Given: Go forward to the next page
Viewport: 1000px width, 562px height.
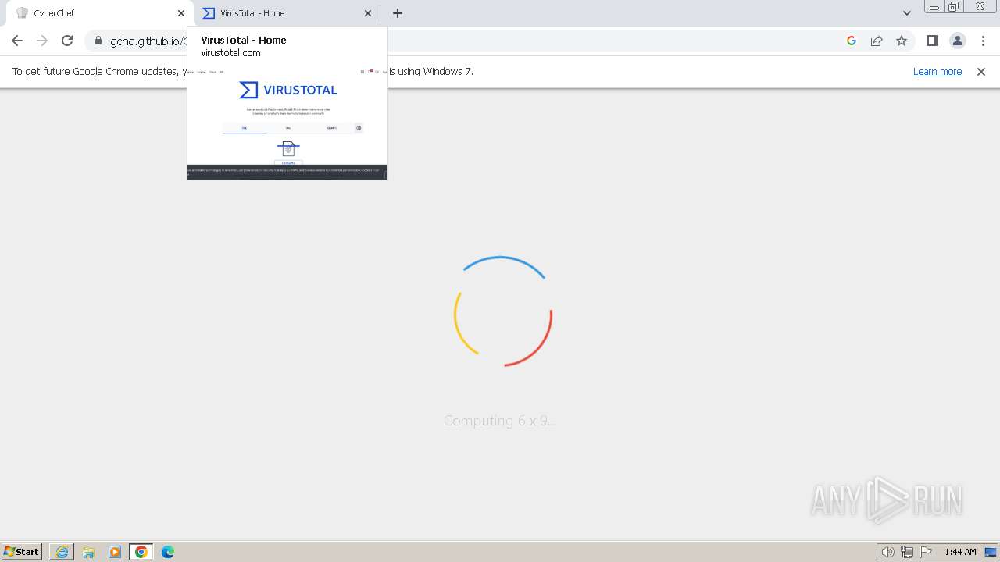Looking at the screenshot, I should click(42, 41).
